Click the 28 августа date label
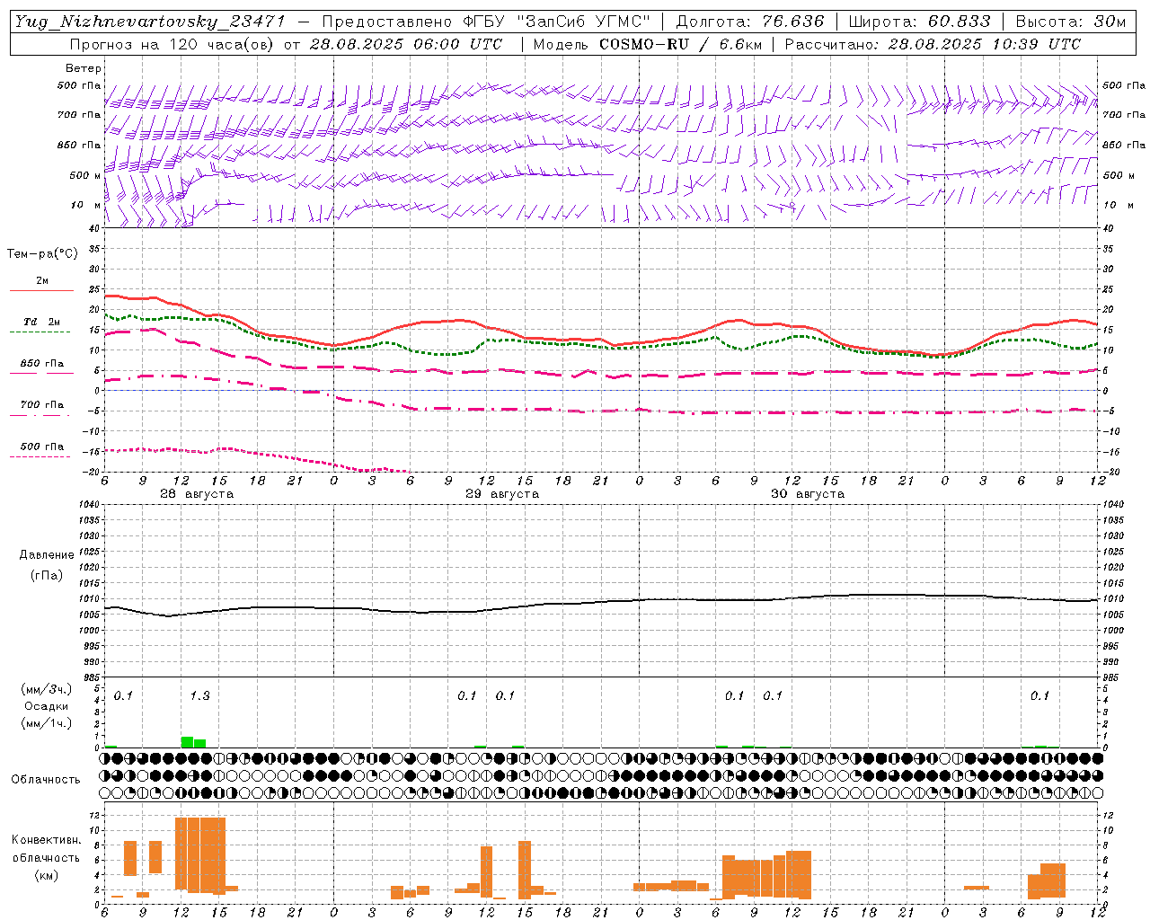This screenshot has height=920, width=1150. 197,494
